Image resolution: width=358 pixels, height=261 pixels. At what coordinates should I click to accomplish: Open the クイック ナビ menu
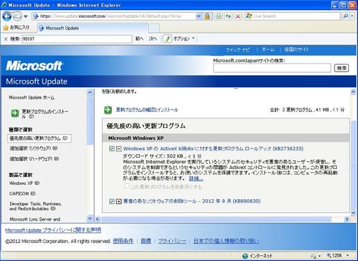[237, 50]
